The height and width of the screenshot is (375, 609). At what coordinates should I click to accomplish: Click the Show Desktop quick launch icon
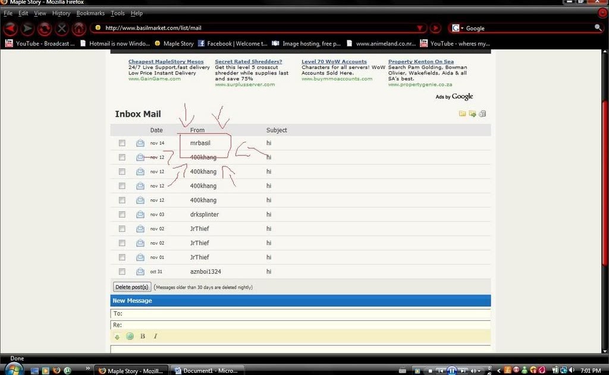pos(34,371)
